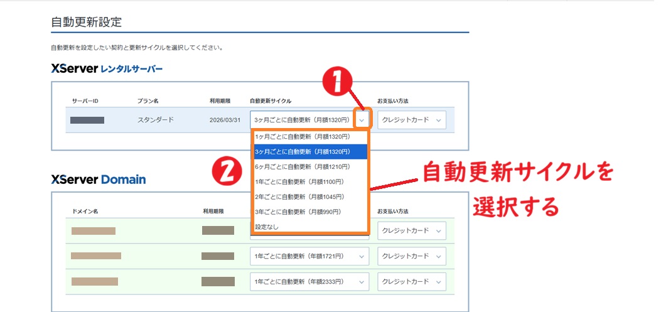The image size is (661, 312).
Task: Select 6ヶ月ごとに自動更新 (月額1210円) option
Action: click(311, 166)
